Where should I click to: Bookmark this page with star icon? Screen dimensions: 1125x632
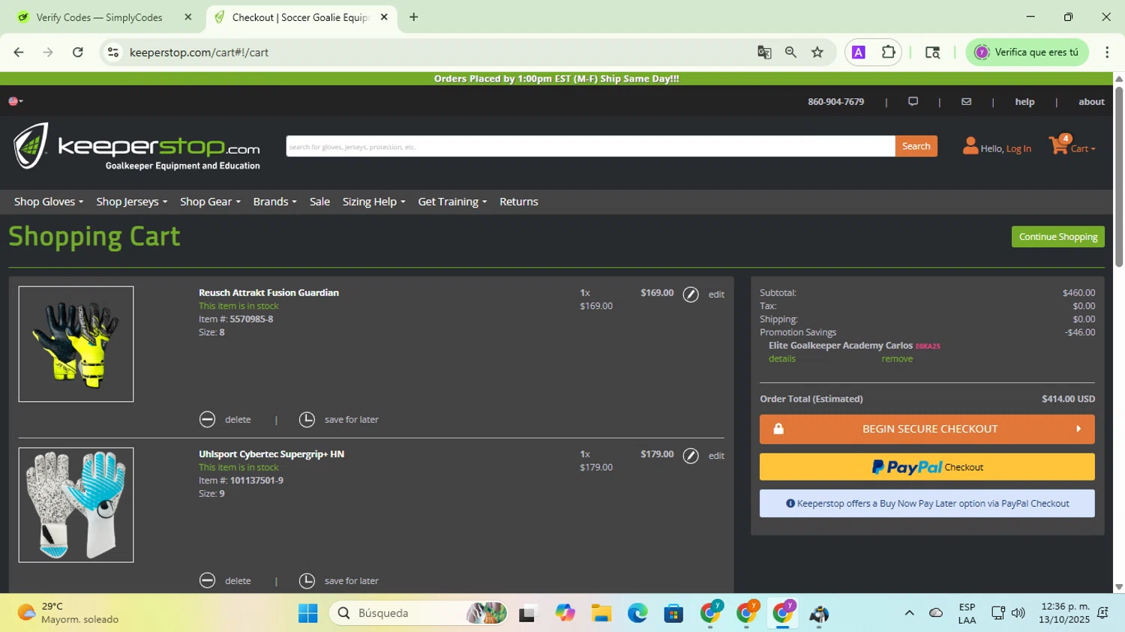pos(817,52)
